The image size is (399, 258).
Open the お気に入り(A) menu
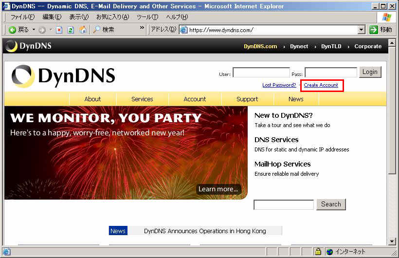coord(112,17)
